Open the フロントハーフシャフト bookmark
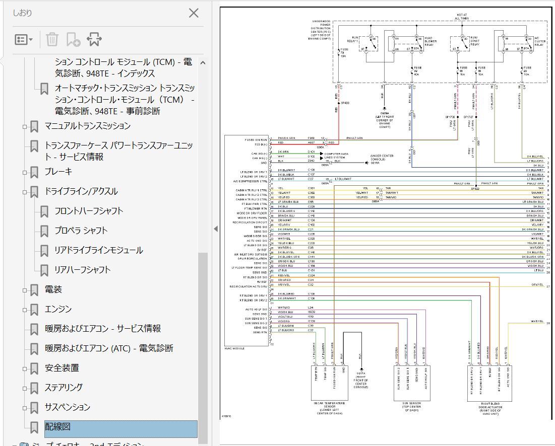 [x=89, y=211]
